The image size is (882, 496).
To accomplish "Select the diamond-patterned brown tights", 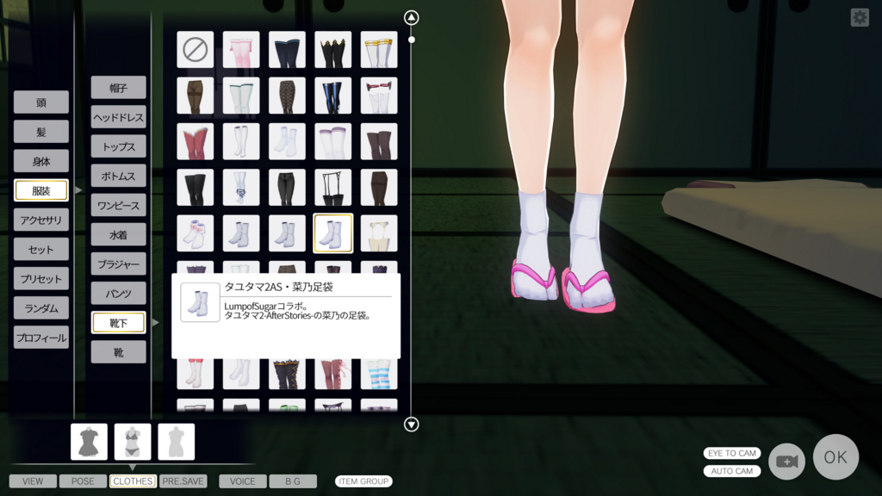I will (x=287, y=96).
